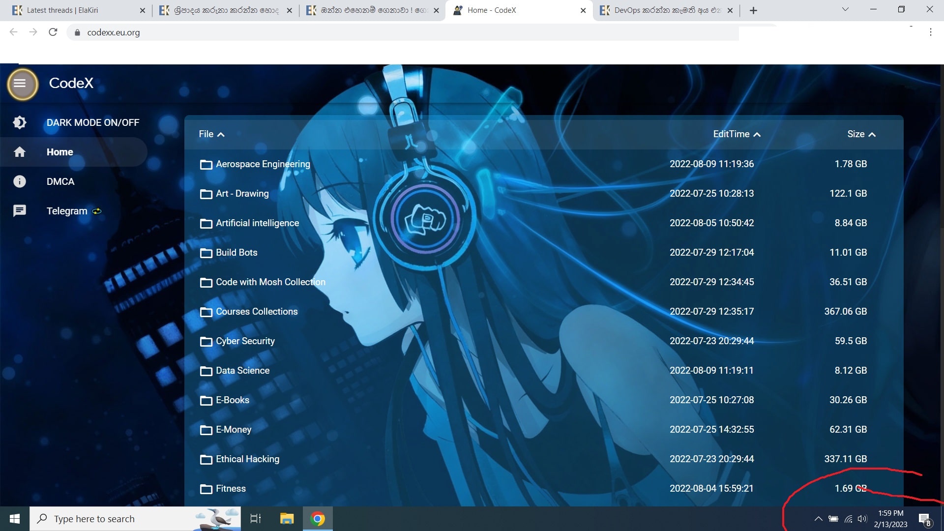Screen dimensions: 944x531
Task: View site security lock info
Action: 77,32
